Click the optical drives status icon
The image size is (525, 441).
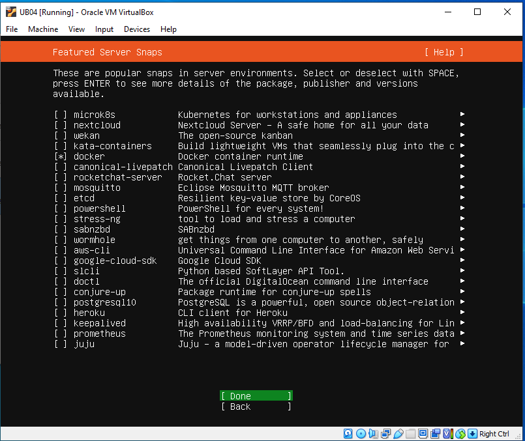[361, 434]
